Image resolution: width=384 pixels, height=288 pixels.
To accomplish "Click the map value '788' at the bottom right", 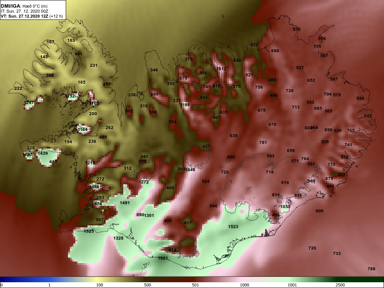I will (x=371, y=269).
